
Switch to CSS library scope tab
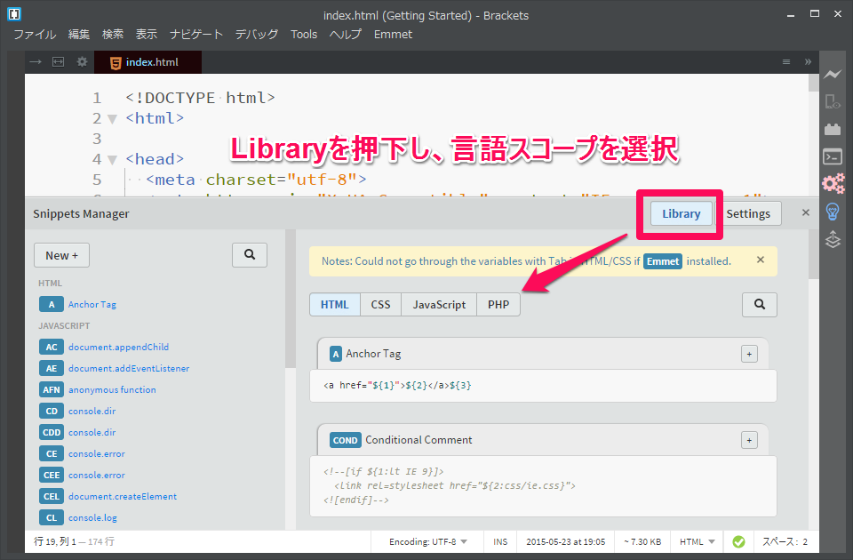coord(381,304)
